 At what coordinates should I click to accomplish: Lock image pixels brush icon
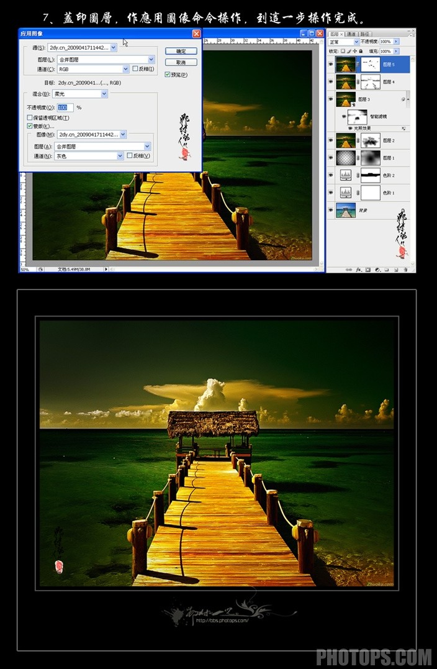[x=349, y=51]
